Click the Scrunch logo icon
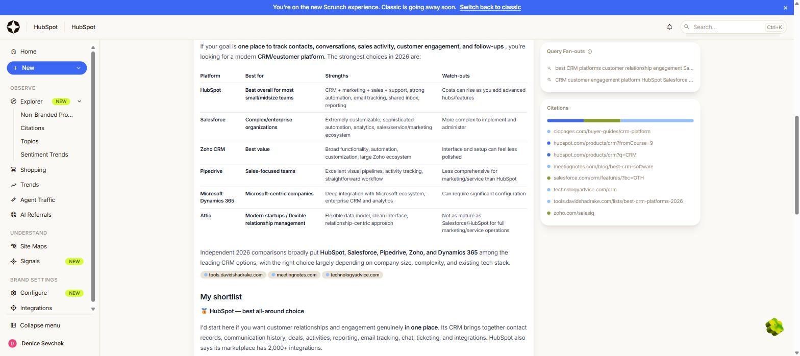This screenshot has width=800, height=356. click(14, 27)
